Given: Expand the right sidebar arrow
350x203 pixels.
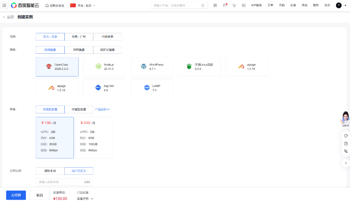Looking at the screenshot, I should coord(346,163).
